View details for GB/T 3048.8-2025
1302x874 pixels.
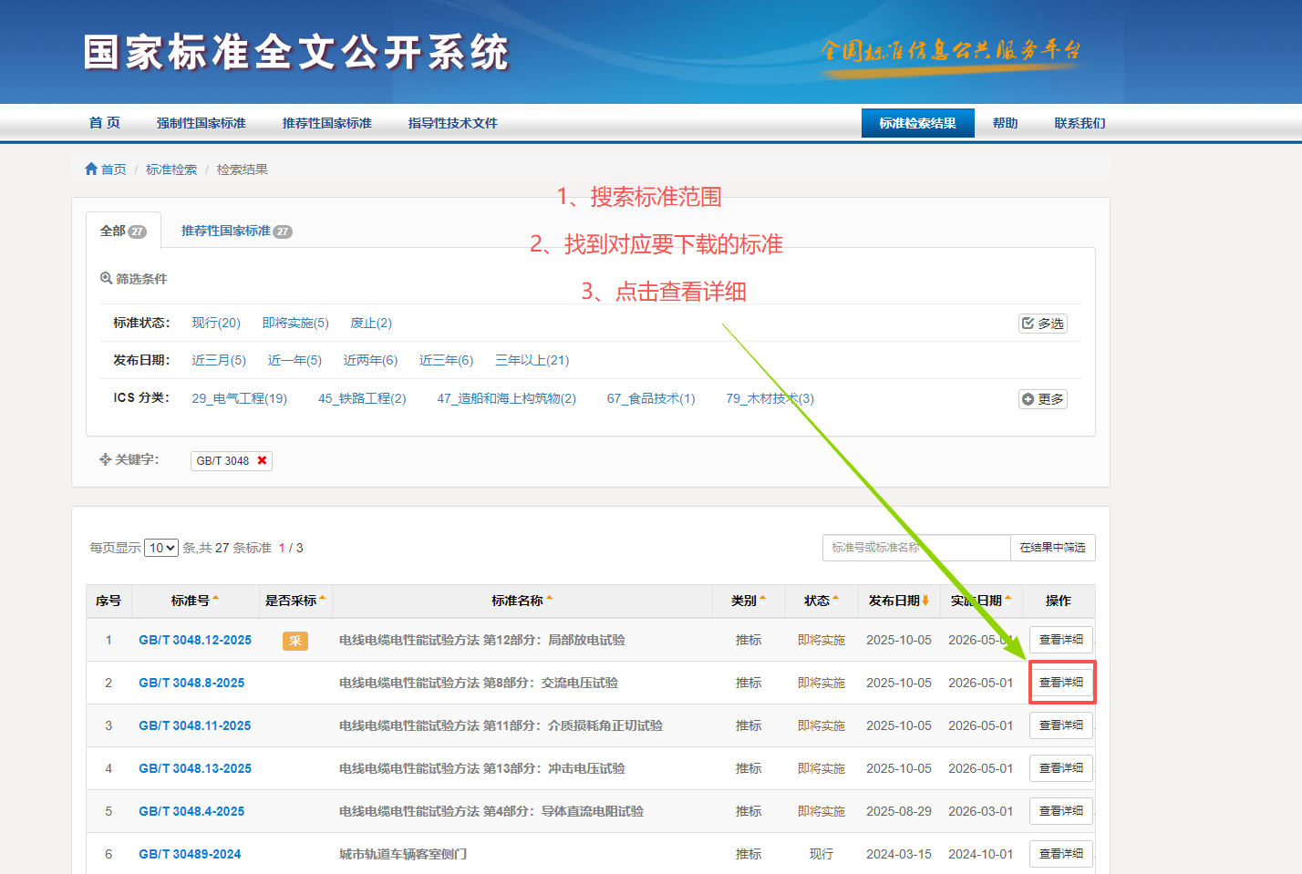[1061, 683]
